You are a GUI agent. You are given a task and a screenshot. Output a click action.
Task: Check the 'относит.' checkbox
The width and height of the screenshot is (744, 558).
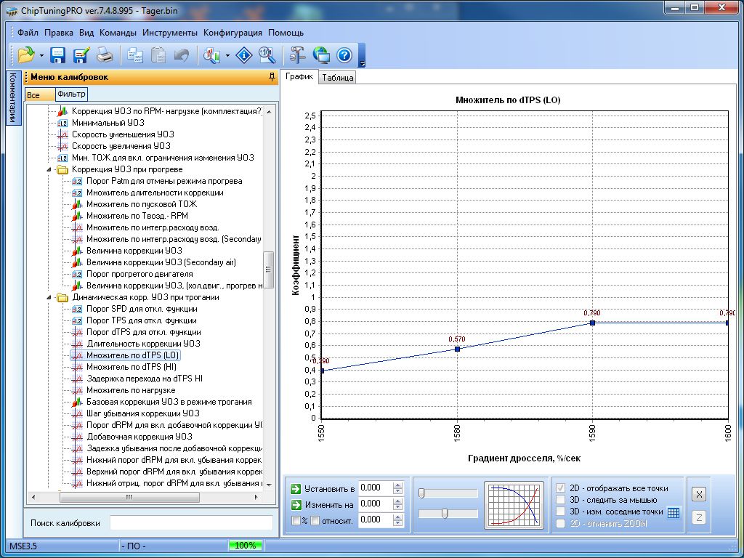[315, 520]
